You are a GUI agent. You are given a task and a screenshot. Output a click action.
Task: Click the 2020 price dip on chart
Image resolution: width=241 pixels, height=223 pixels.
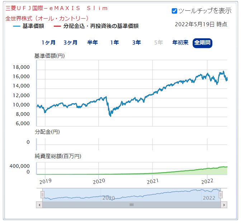point(110,114)
